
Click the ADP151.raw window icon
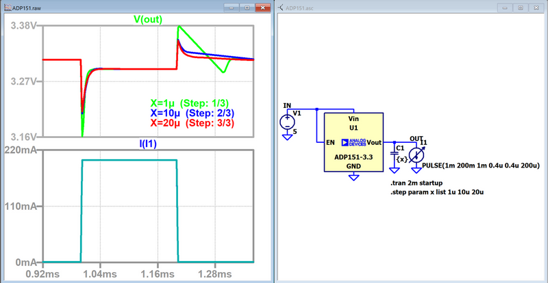click(x=6, y=6)
